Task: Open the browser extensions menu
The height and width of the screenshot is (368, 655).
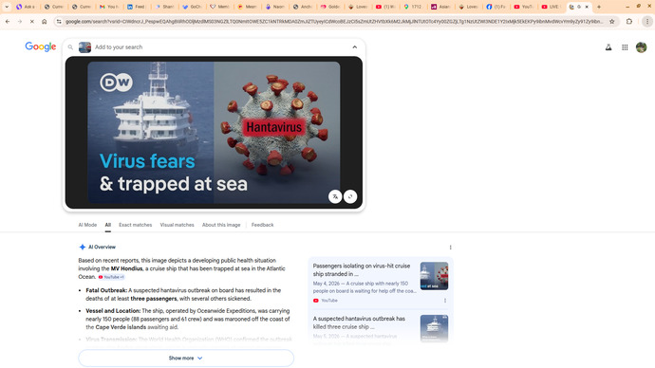Action: point(629,21)
